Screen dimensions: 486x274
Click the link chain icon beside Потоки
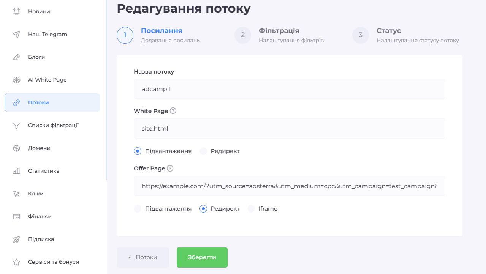click(x=16, y=102)
